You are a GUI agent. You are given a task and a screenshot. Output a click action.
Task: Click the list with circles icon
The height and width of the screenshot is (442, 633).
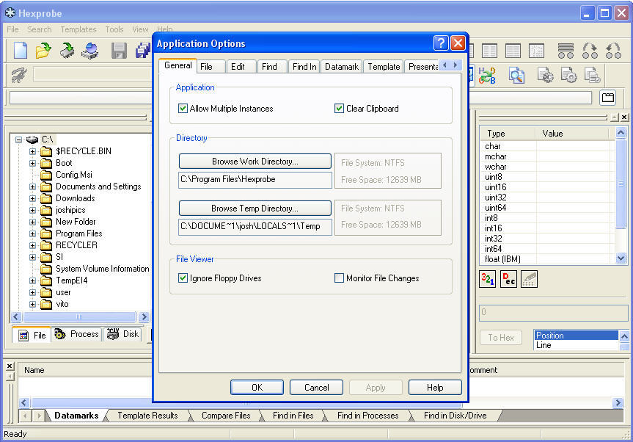pyautogui.click(x=566, y=51)
